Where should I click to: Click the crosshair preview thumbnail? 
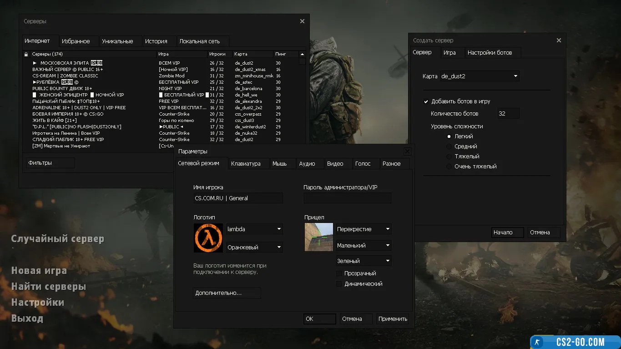318,237
